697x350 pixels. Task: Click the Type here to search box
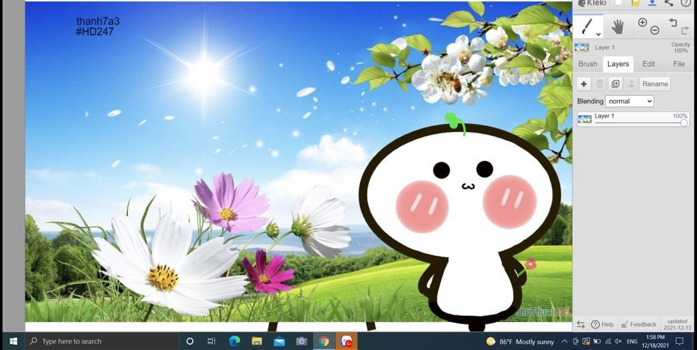tap(101, 342)
